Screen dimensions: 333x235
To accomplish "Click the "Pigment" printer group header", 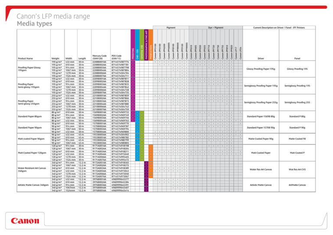I will click(171, 28).
